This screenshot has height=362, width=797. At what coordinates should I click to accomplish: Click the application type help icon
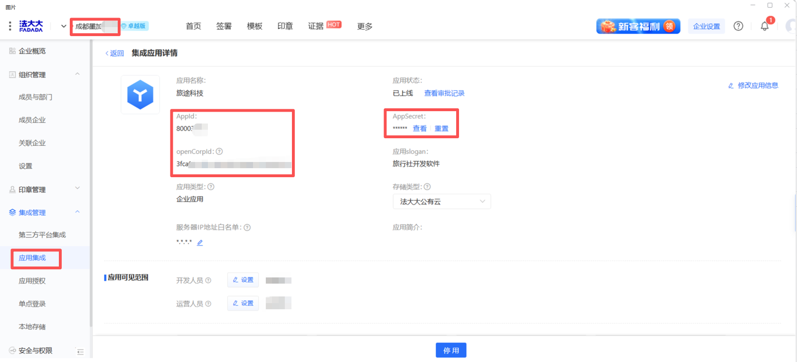pos(211,187)
